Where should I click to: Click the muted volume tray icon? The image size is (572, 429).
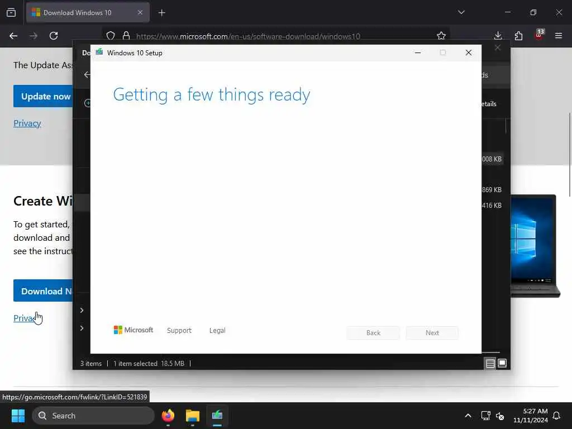[500, 416]
